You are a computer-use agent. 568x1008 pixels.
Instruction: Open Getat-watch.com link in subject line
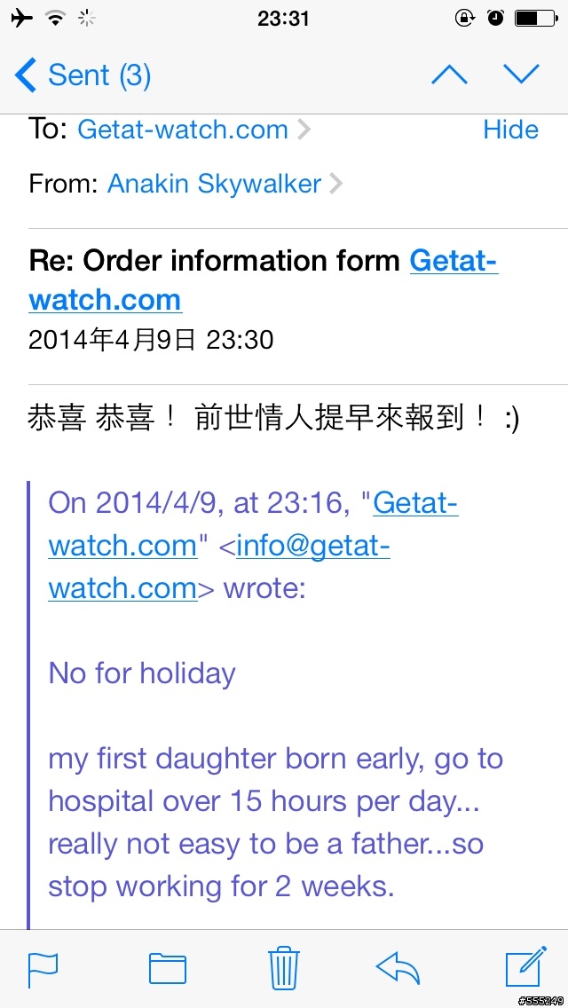pos(263,280)
